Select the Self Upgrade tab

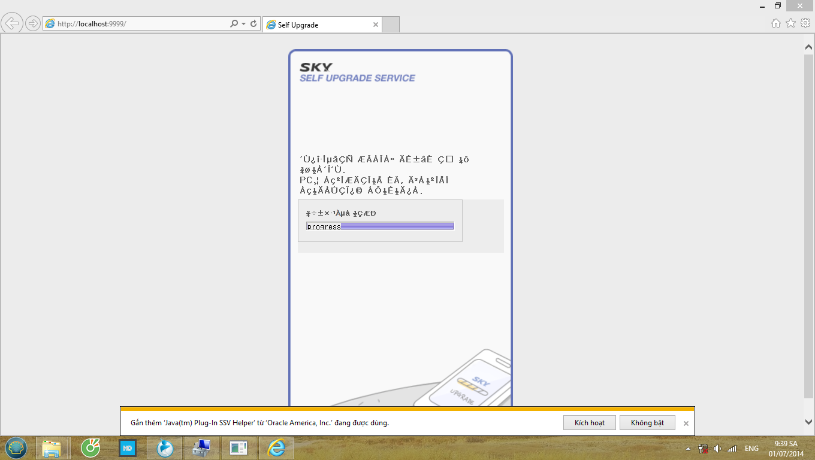tap(318, 25)
